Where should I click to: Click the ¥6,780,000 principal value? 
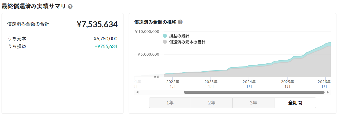[x=105, y=39]
